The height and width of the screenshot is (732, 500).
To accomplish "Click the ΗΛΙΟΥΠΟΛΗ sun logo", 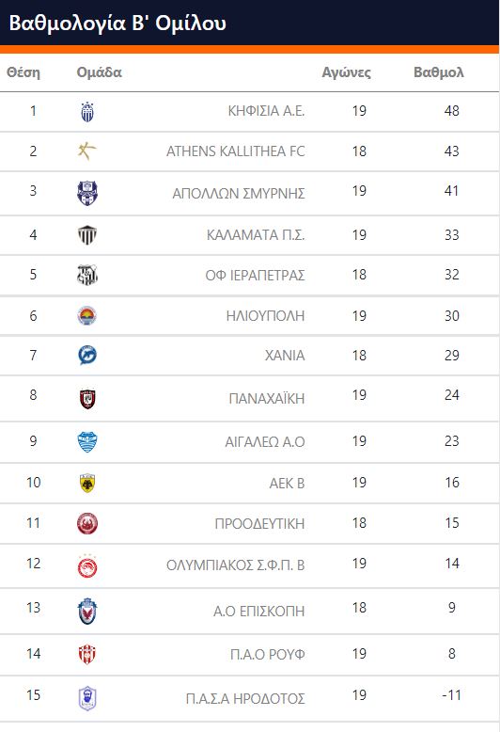I will click(87, 316).
